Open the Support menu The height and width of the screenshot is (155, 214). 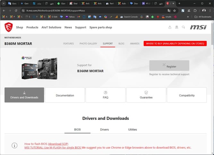(x=81, y=27)
